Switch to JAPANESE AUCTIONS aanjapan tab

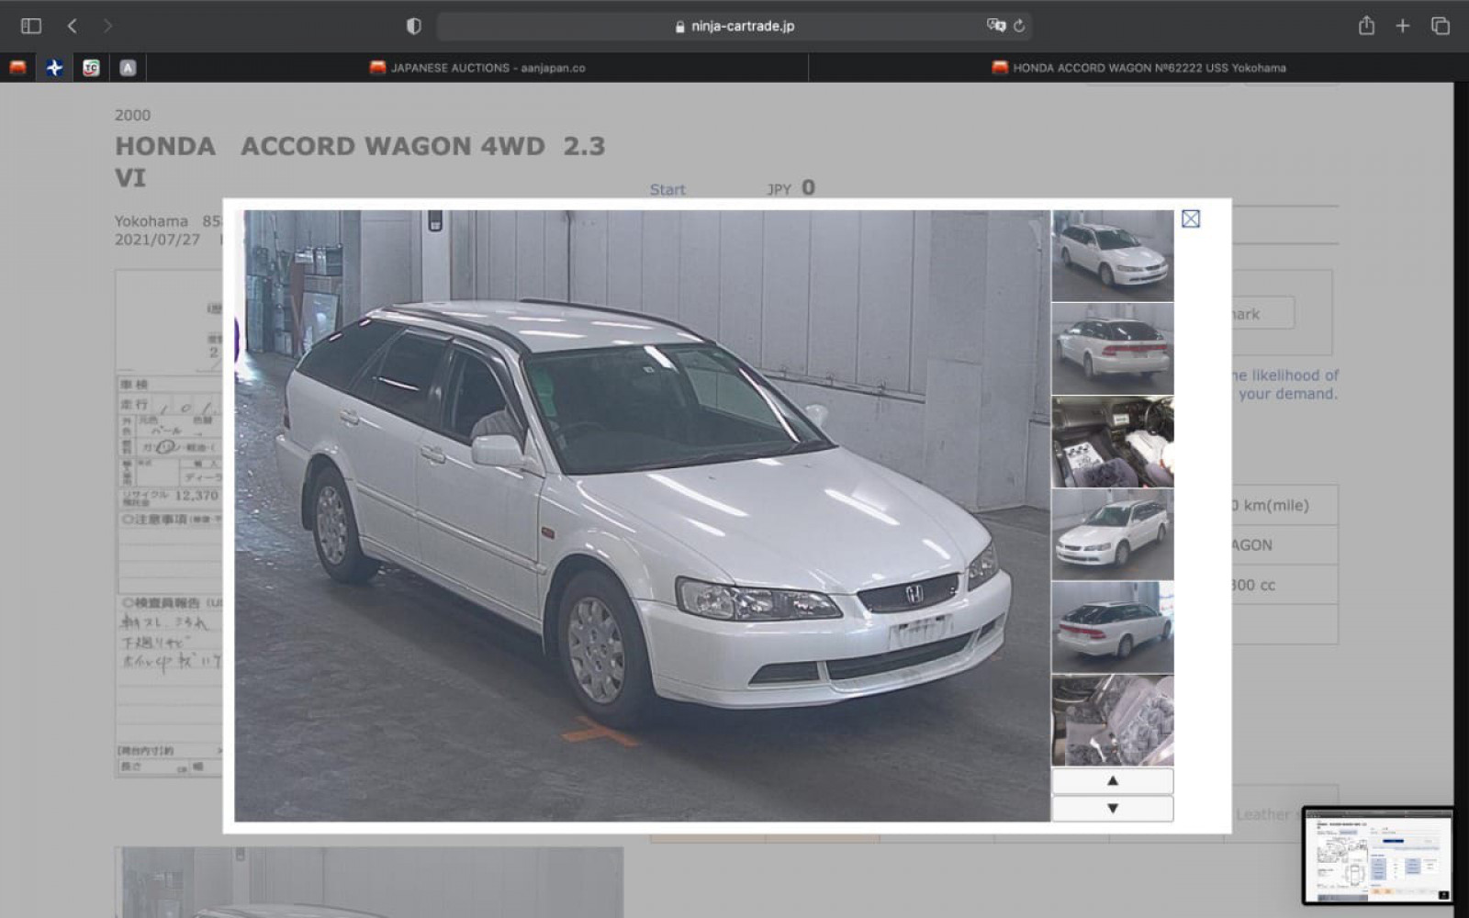tap(477, 67)
